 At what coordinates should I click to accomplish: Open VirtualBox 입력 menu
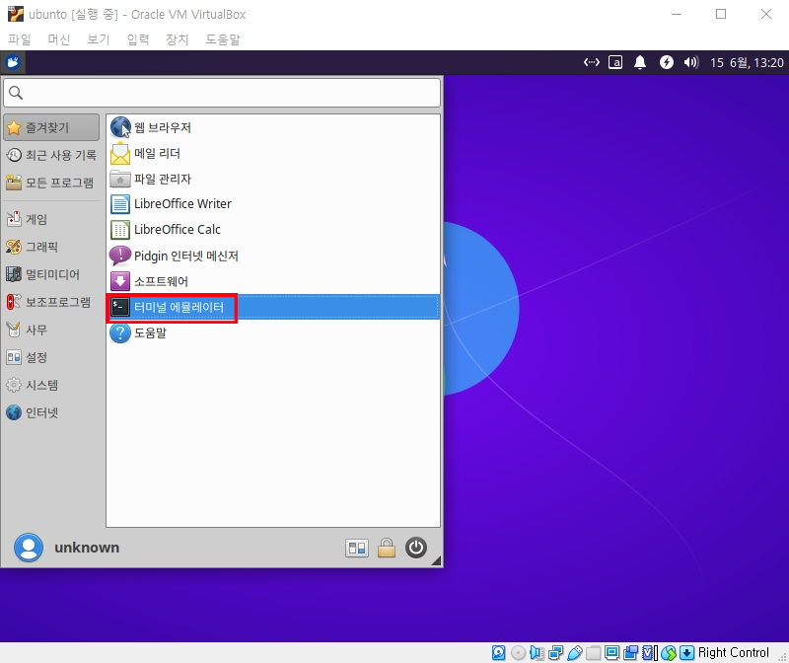pos(138,39)
